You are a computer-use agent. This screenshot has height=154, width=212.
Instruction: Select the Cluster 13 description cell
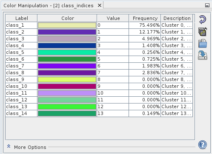click(x=177, y=113)
